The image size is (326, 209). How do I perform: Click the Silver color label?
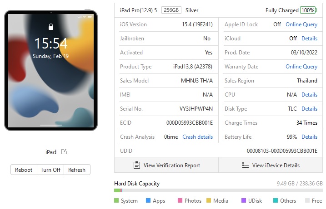click(x=192, y=10)
